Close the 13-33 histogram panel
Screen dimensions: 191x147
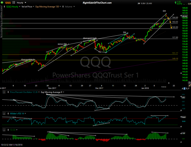[4, 130]
